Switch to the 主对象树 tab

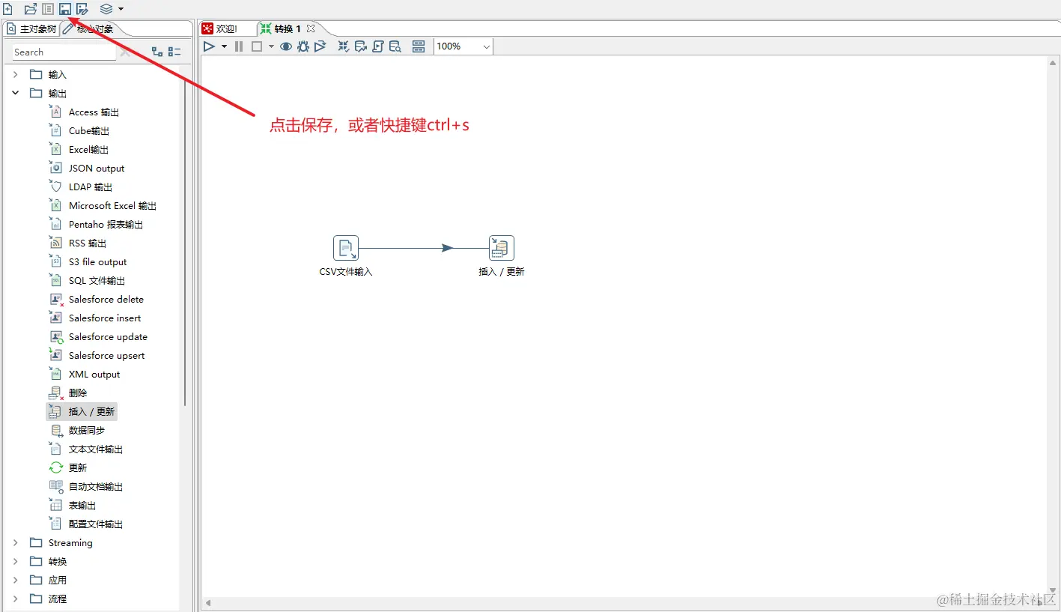31,28
